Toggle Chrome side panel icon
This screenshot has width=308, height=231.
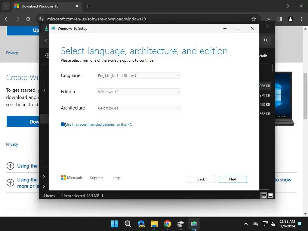(x=280, y=19)
